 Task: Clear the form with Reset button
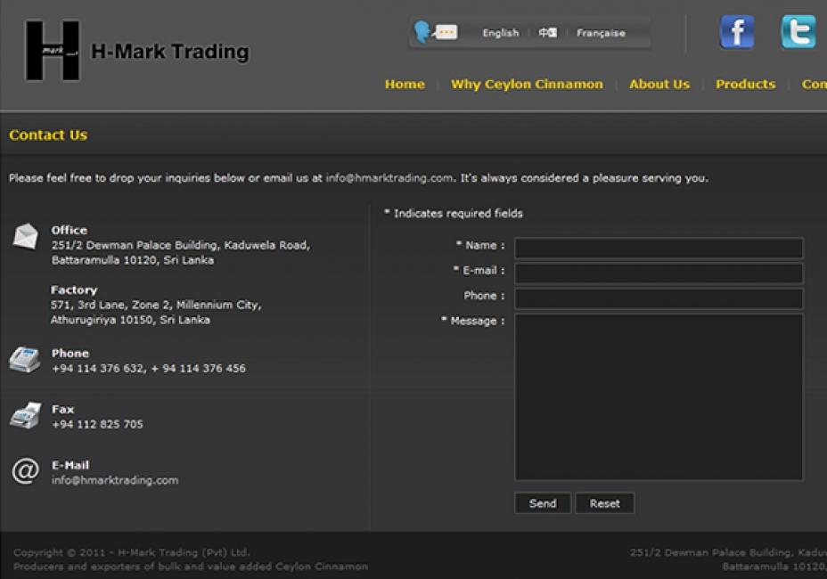[x=605, y=503]
